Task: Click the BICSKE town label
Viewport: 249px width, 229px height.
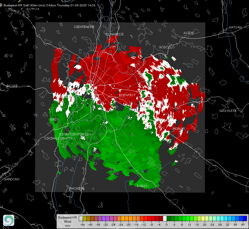Action: pyautogui.click(x=12, y=86)
